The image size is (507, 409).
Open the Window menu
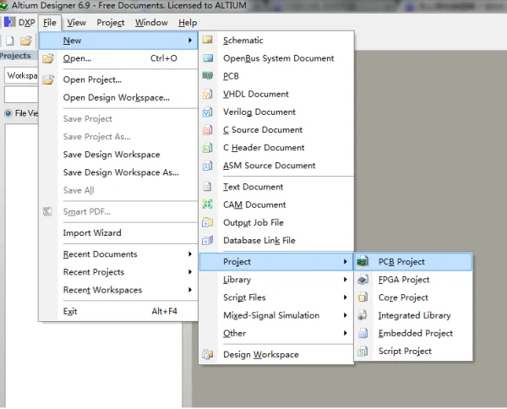151,23
